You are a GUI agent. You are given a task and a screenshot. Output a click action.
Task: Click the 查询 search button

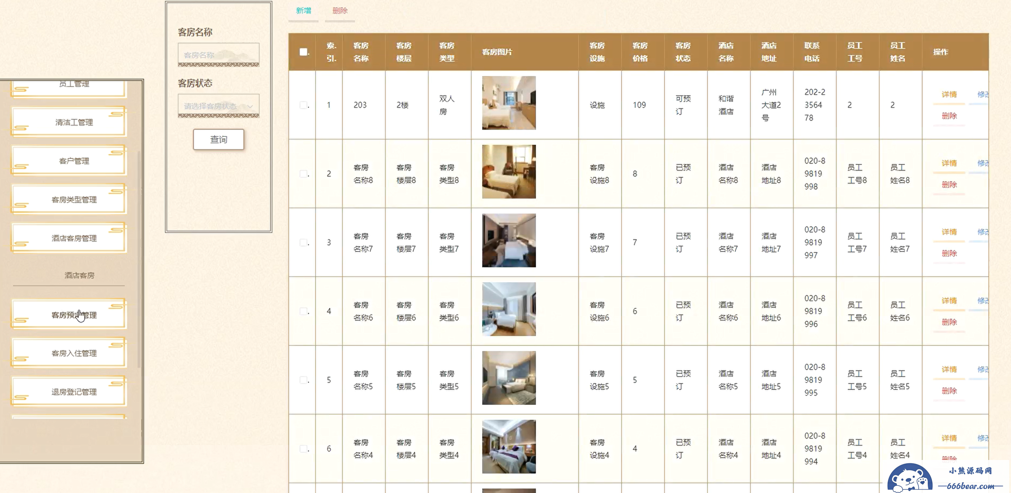pyautogui.click(x=219, y=139)
